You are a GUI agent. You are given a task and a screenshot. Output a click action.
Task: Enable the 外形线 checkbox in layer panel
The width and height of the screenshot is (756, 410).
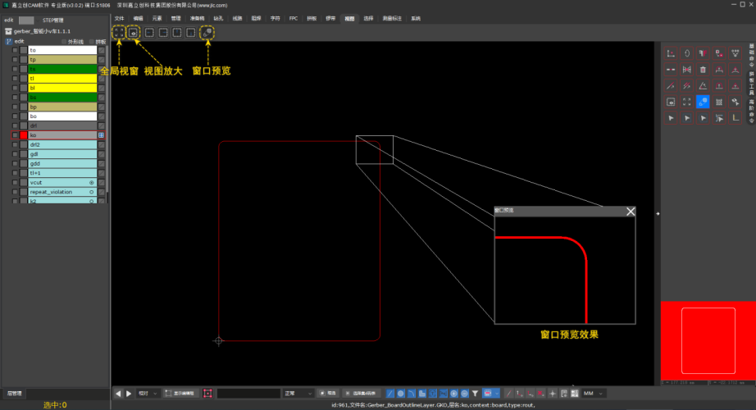point(64,42)
